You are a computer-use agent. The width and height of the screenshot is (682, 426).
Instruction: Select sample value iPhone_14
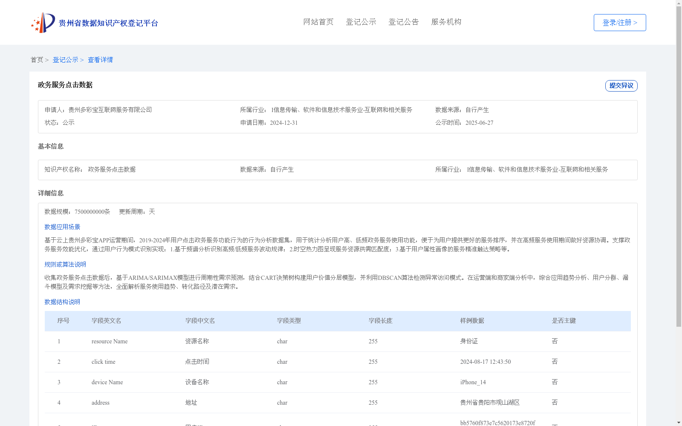click(473, 382)
